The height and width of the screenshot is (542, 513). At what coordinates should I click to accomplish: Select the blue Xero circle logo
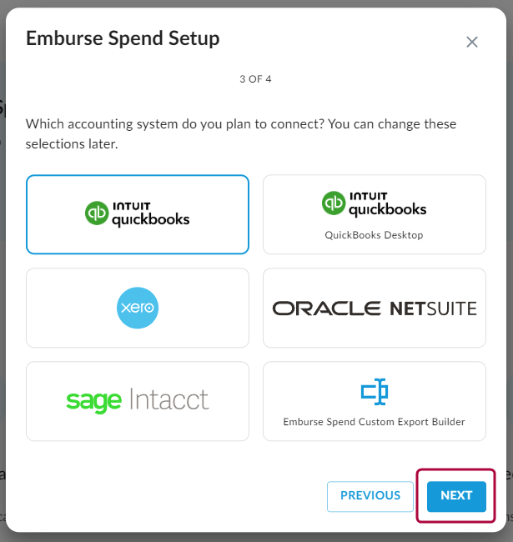(138, 308)
